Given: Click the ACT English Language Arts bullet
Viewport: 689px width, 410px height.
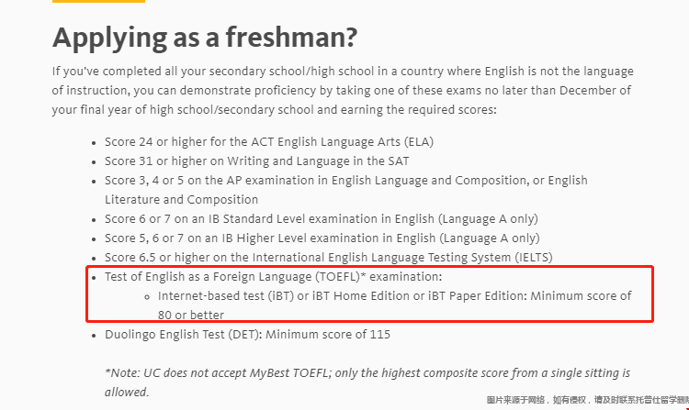Looking at the screenshot, I should click(269, 142).
